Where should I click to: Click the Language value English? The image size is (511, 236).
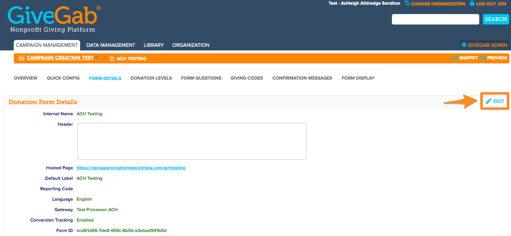(x=84, y=199)
